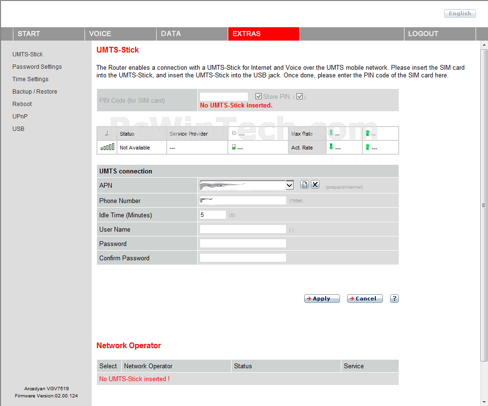Click the LOGOUT tab
488x406 pixels.
coord(440,33)
